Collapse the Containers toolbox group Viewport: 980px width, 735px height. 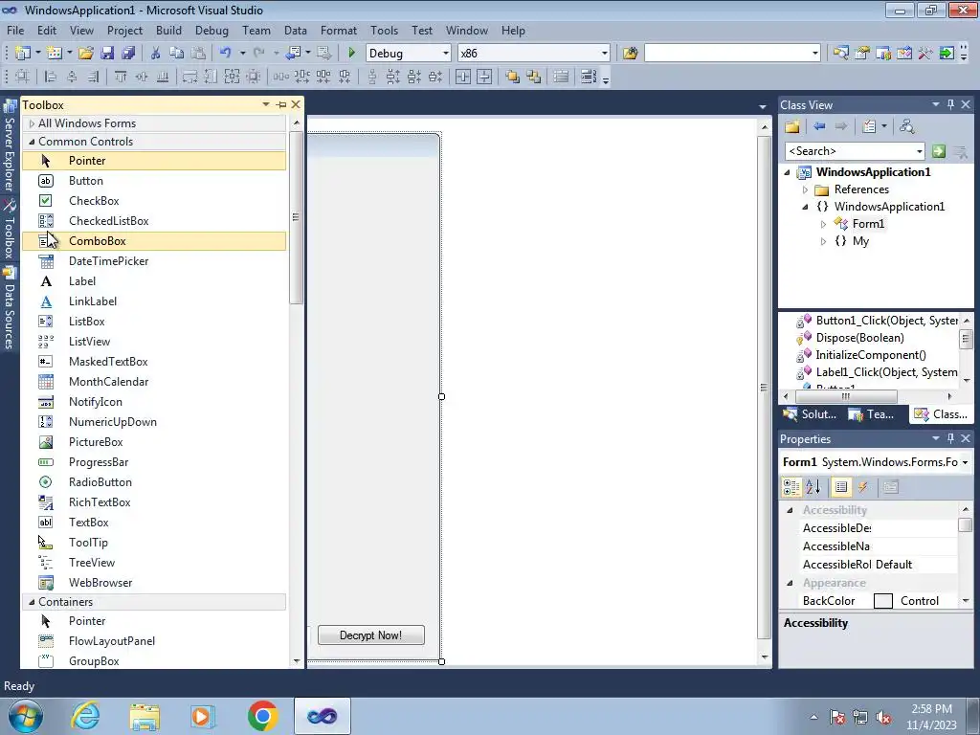point(32,602)
